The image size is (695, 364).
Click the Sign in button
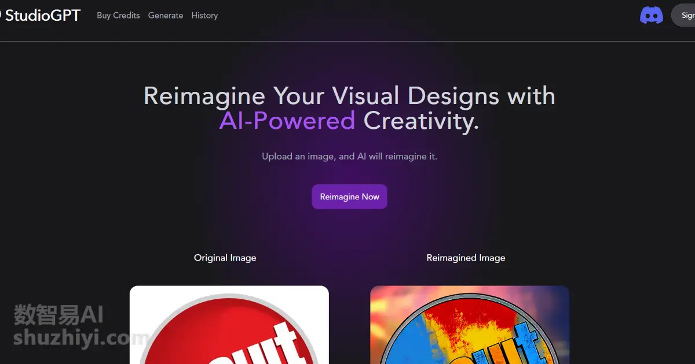coord(683,15)
